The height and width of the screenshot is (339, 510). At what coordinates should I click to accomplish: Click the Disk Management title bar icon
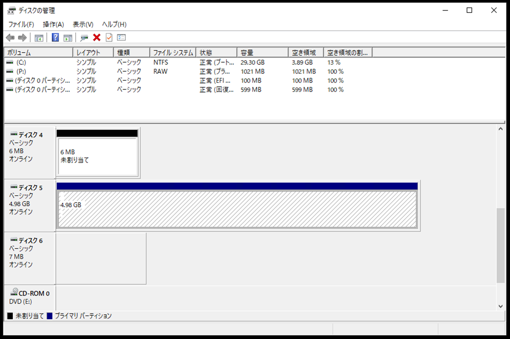(12, 11)
